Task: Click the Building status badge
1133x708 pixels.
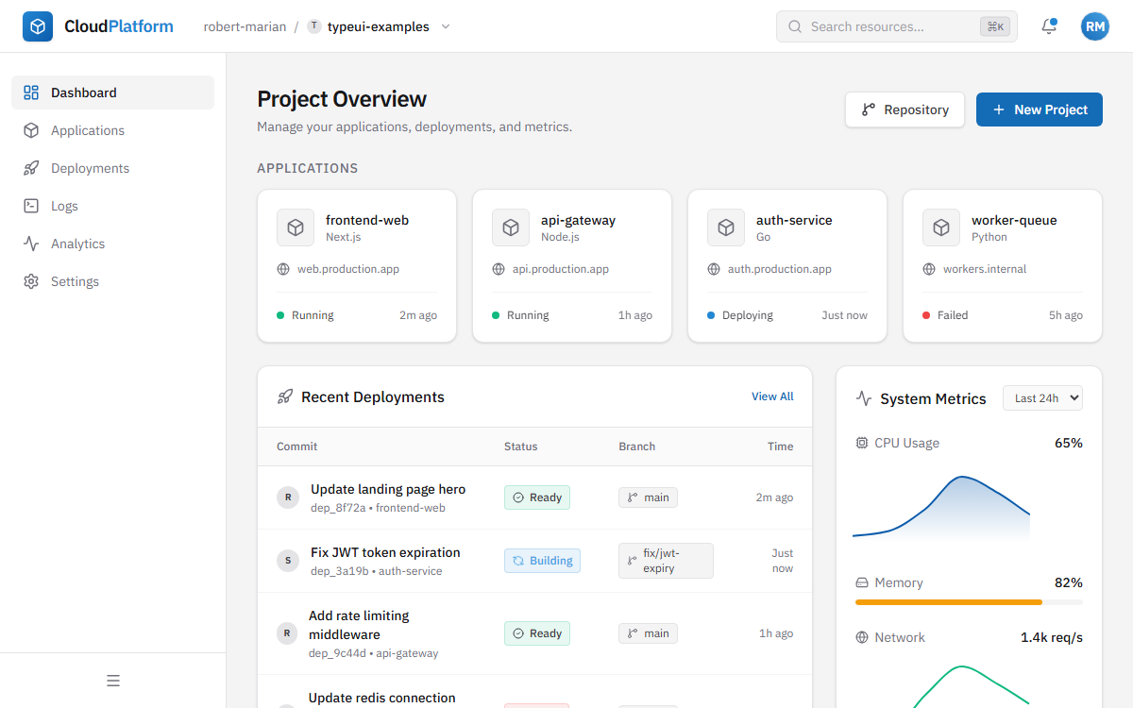Action: [542, 561]
